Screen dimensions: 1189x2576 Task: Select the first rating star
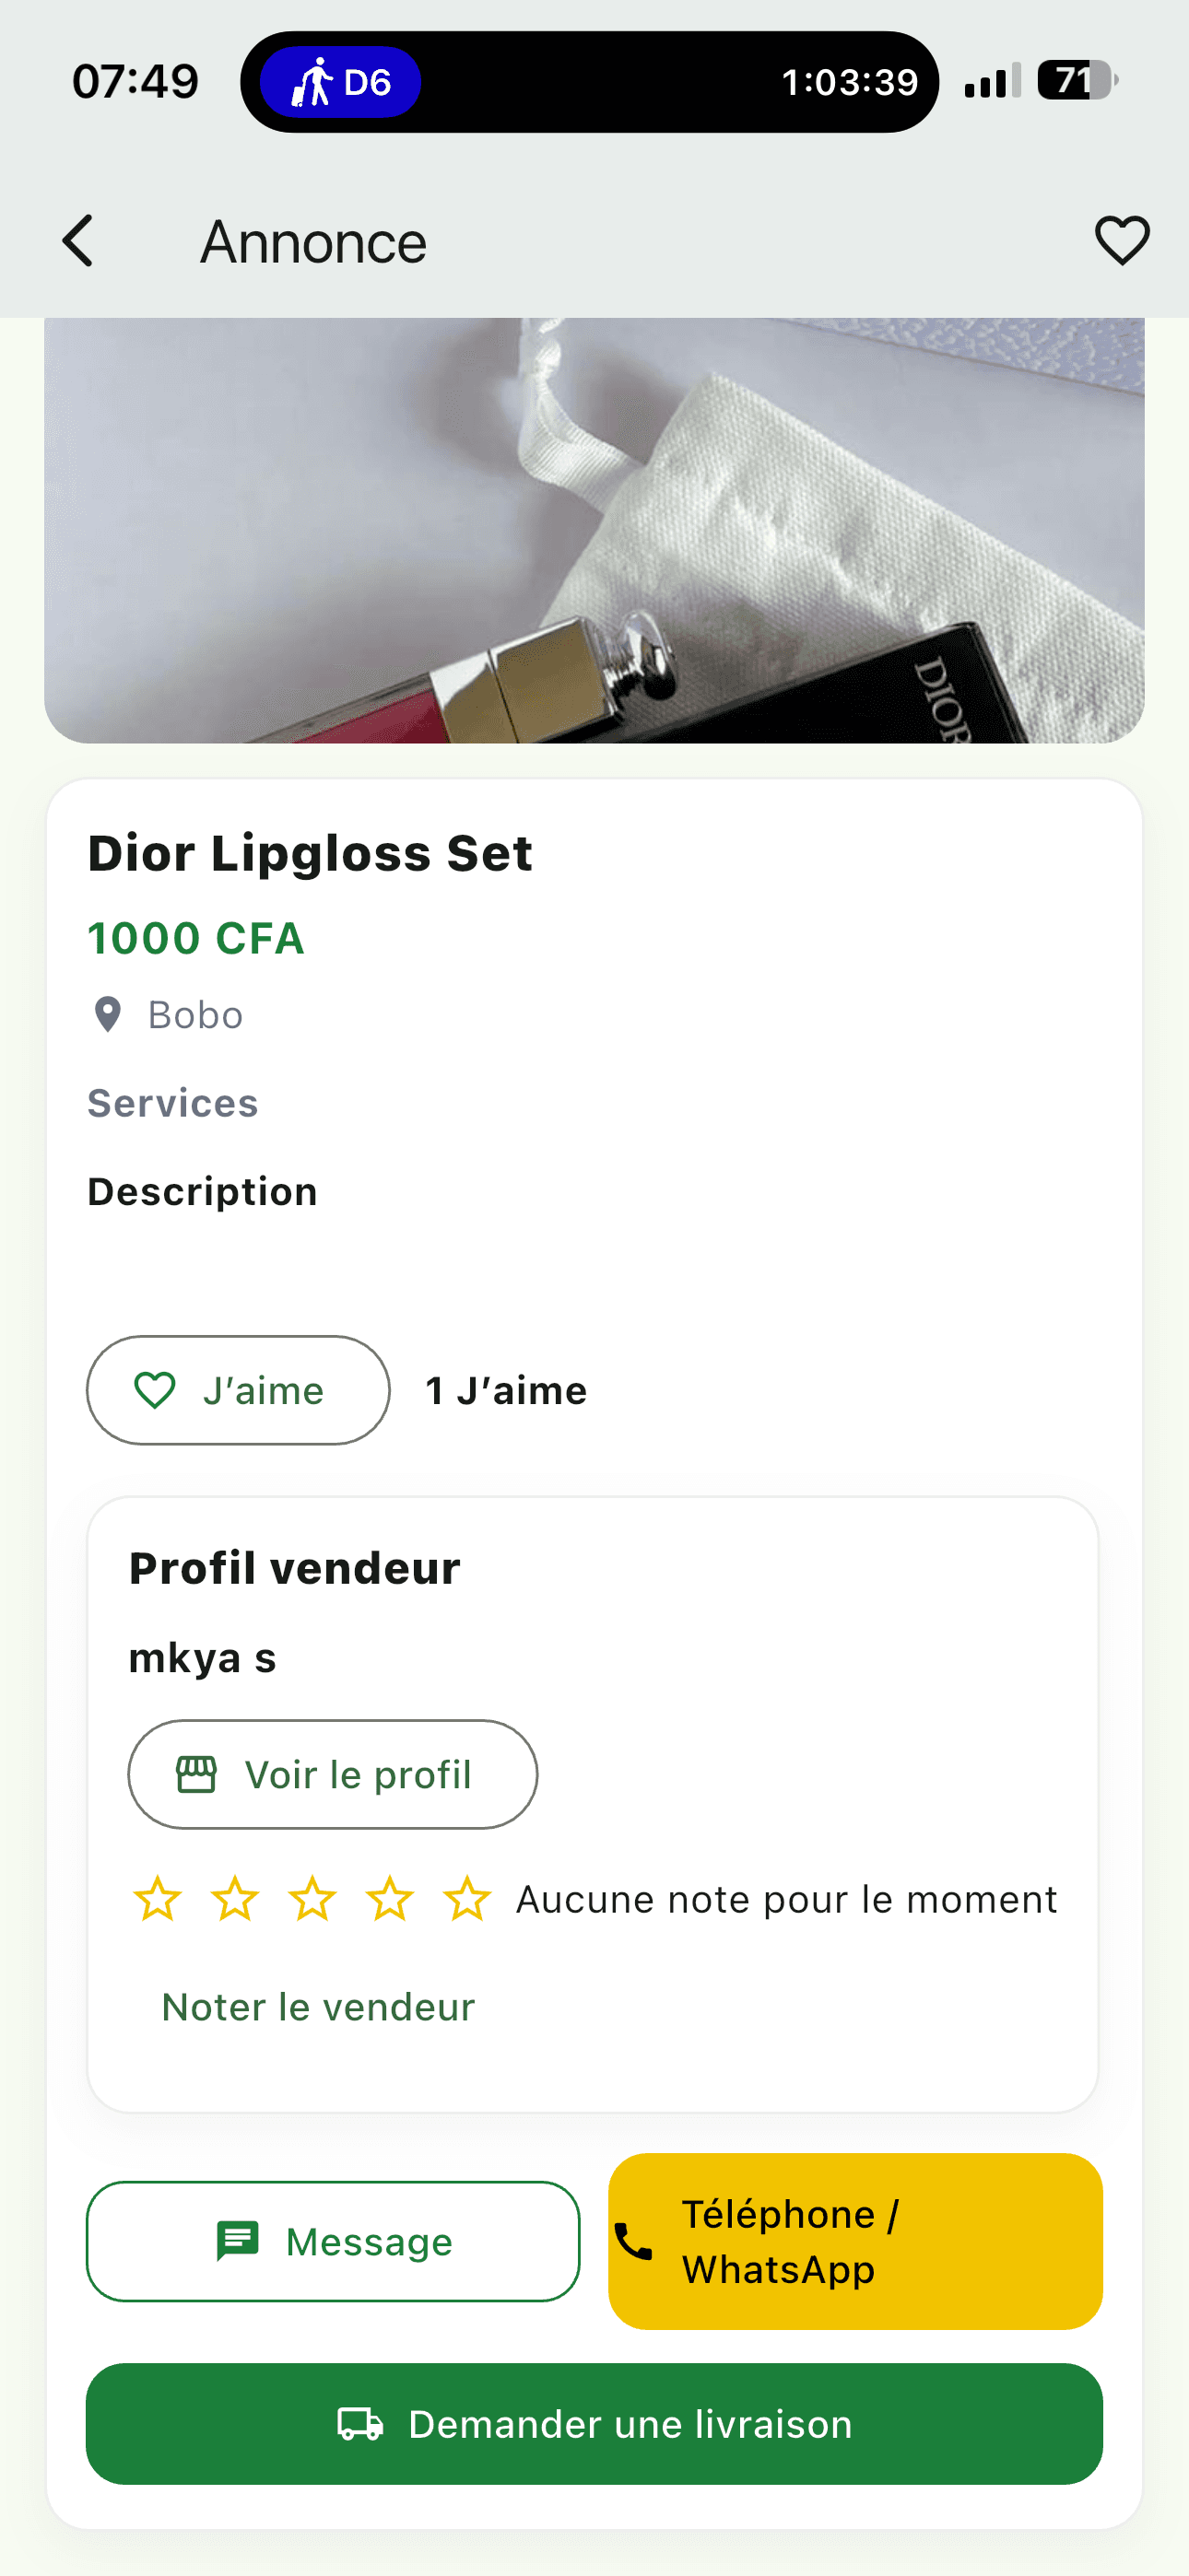(157, 1899)
